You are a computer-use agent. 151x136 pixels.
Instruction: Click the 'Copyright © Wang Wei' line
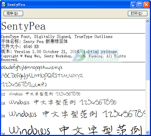tap(63, 56)
